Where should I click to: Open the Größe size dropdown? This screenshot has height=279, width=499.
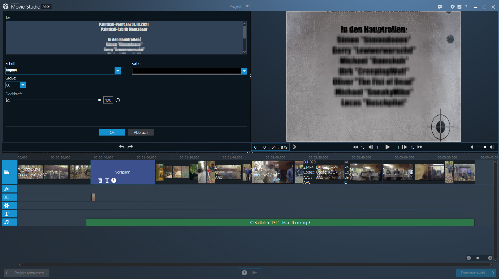tap(23, 85)
